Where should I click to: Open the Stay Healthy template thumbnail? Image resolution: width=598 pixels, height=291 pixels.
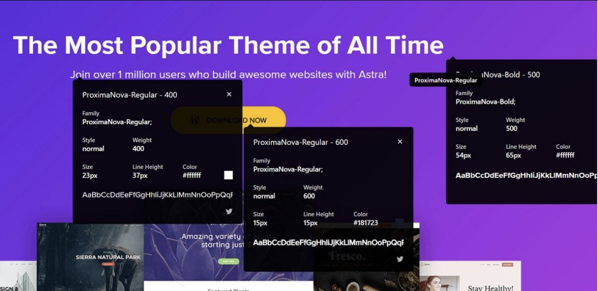tap(470, 276)
